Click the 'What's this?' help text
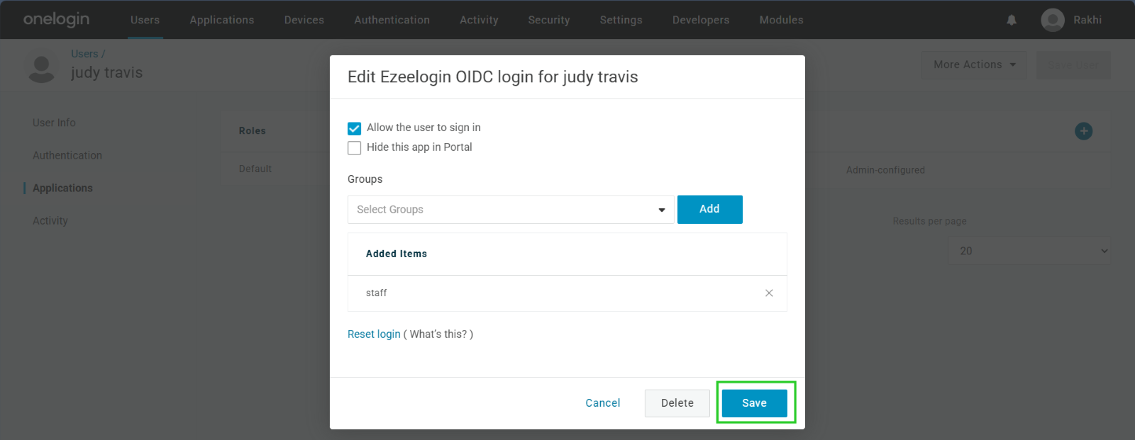Image resolution: width=1135 pixels, height=440 pixels. click(438, 334)
